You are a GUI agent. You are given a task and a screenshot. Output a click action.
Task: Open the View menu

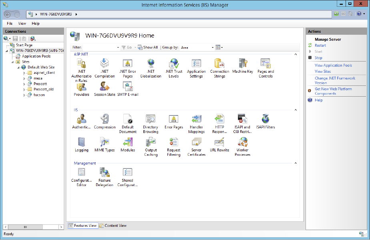pyautogui.click(x=22, y=24)
